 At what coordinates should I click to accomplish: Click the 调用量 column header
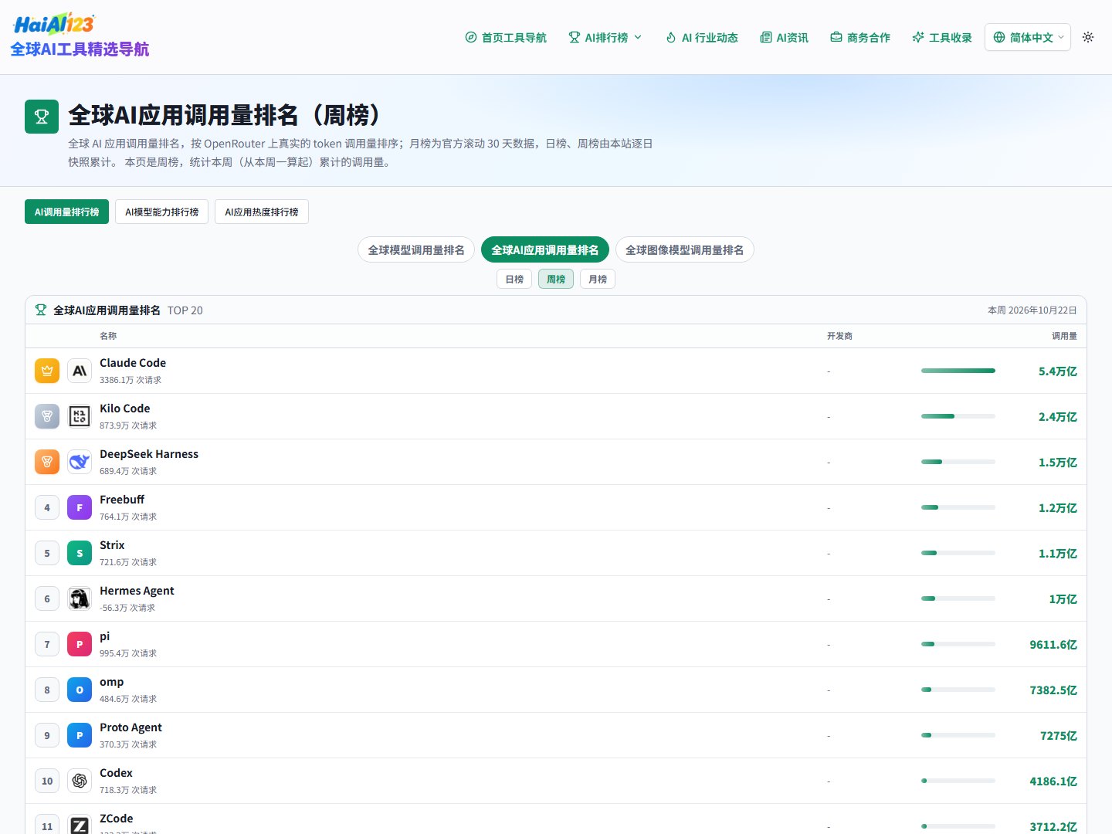click(1064, 336)
